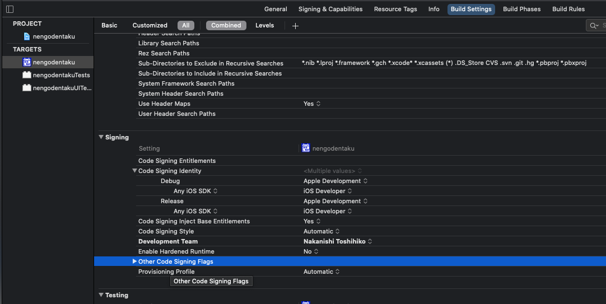This screenshot has width=606, height=304.
Task: Expand Other Code Signing Flags triangle
Action: coord(134,261)
